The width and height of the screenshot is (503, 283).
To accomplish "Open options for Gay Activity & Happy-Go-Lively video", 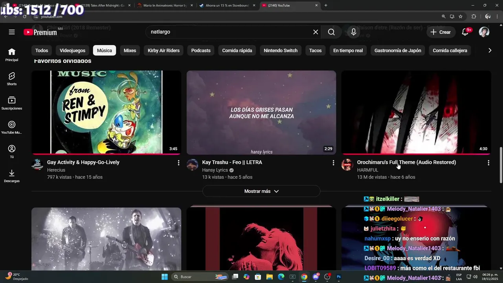I will pyautogui.click(x=178, y=163).
